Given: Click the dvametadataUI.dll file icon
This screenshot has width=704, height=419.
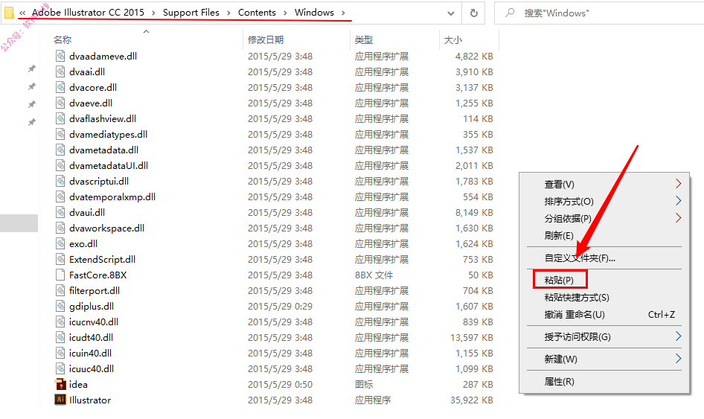Looking at the screenshot, I should click(x=60, y=166).
